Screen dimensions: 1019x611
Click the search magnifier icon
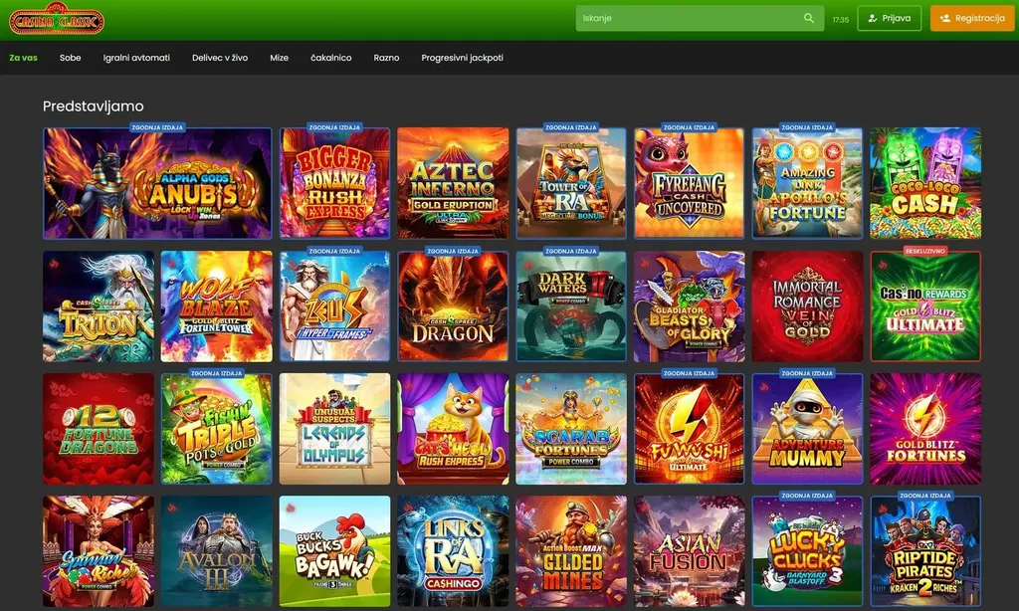(808, 18)
